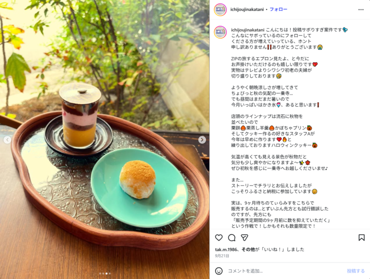Open ichijoujinakatani profile from the header
This screenshot has width=370, height=279.
(247, 9)
